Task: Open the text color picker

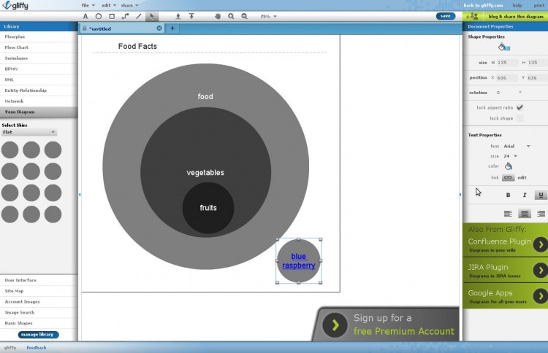Action: click(x=509, y=166)
